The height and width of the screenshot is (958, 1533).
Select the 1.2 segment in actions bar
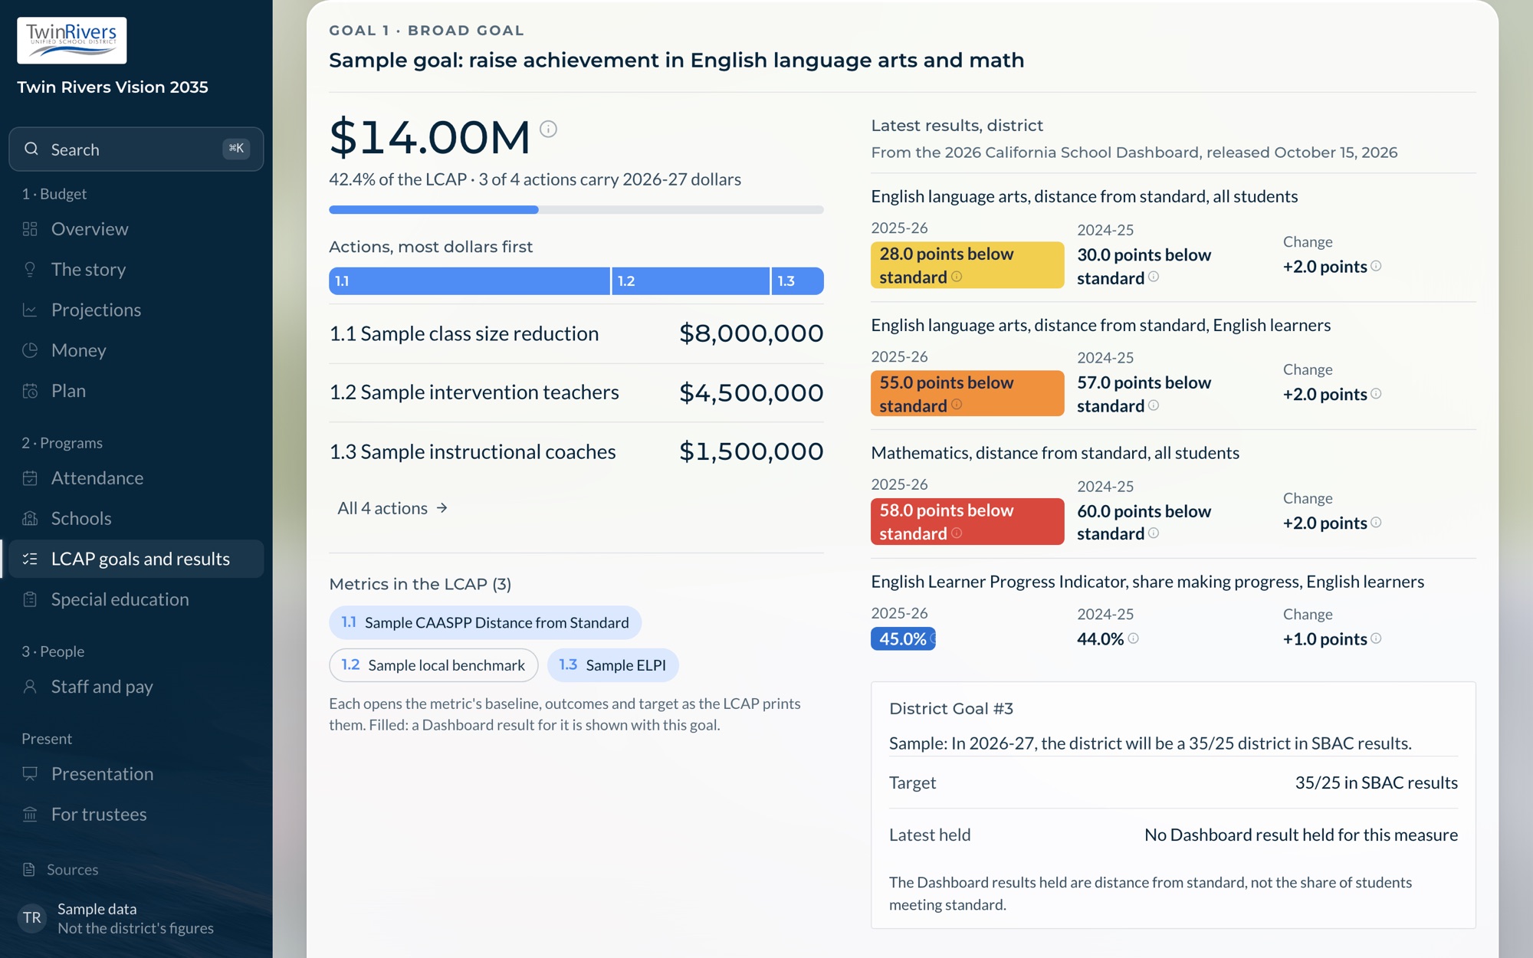coord(691,281)
